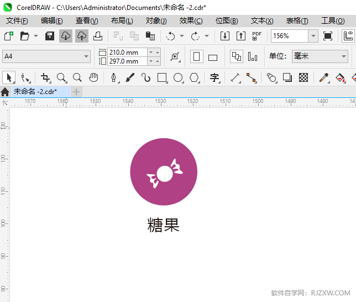Click the Undo arrow icon

point(170,36)
